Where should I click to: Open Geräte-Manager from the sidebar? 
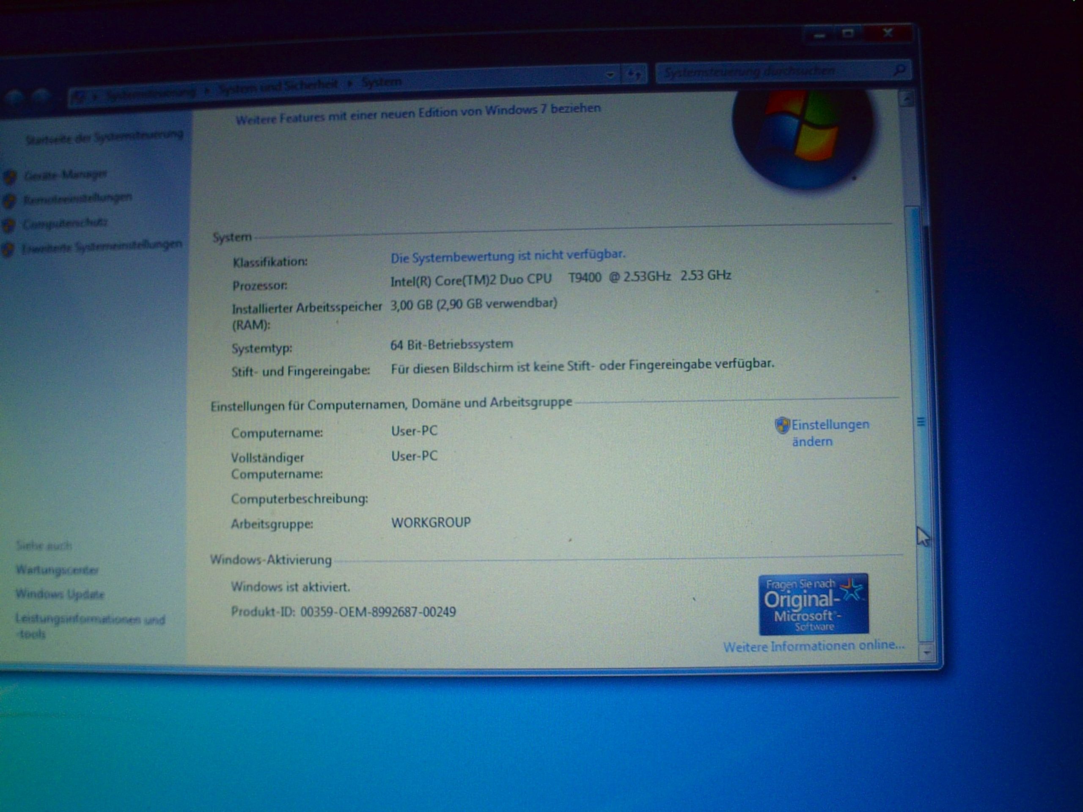(x=65, y=175)
